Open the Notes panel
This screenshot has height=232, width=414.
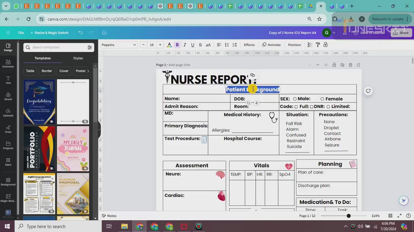tap(109, 216)
